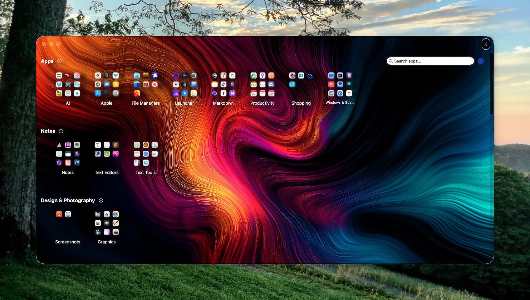
Task: Open the Shopping folder
Action: pos(301,85)
